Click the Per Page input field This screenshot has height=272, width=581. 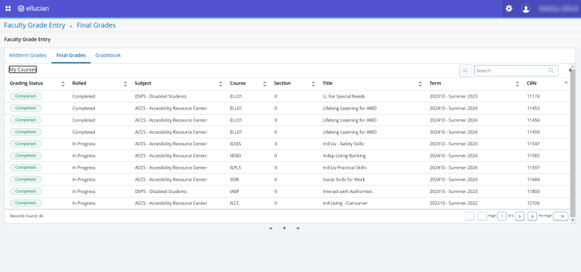click(561, 217)
